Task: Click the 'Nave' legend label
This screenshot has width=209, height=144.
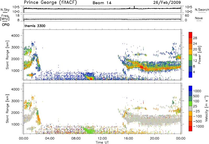Action: click(199, 18)
